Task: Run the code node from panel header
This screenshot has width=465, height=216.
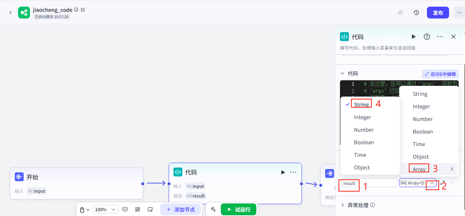Action: (414, 37)
